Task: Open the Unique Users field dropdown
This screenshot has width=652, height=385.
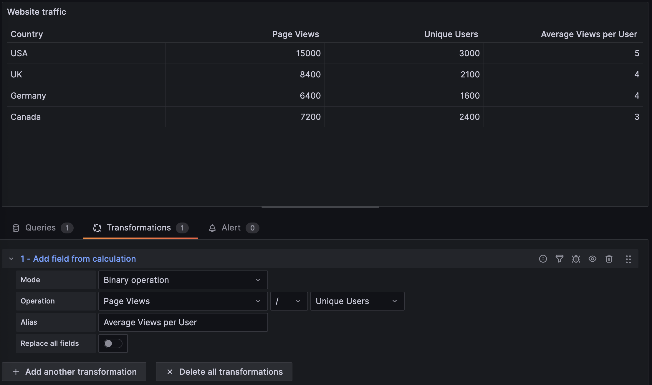Action: (357, 301)
